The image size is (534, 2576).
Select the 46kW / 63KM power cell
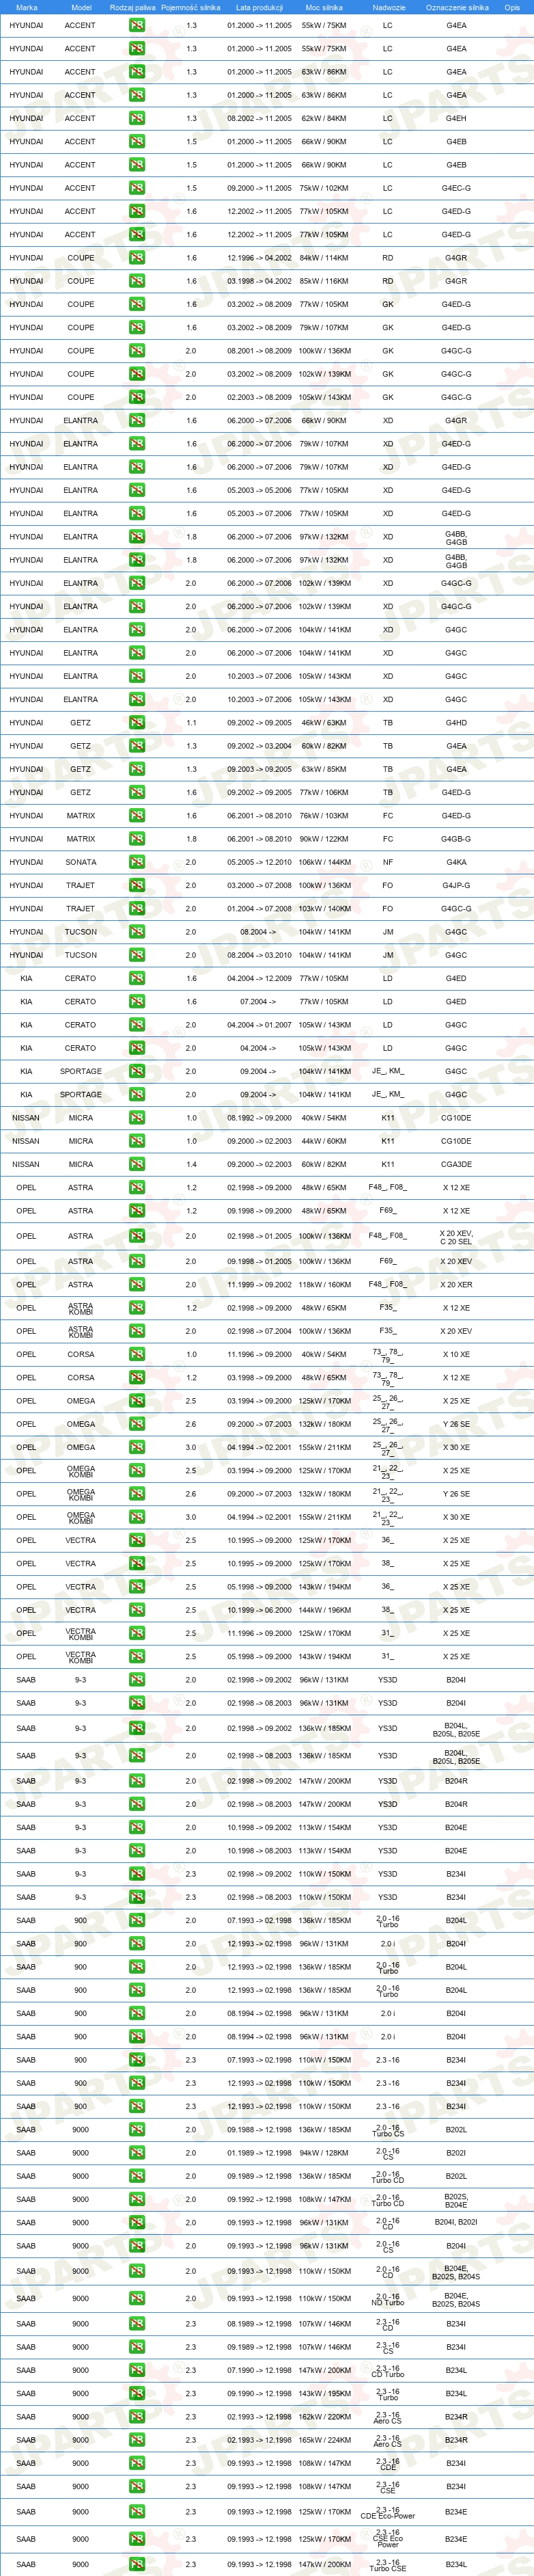tap(324, 722)
